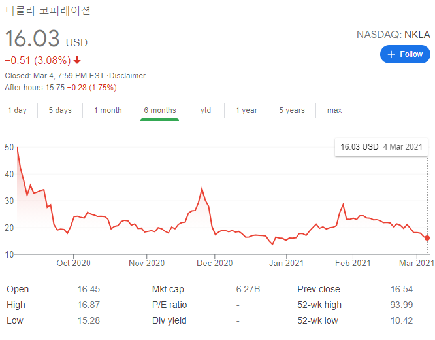
Task: Click the Open value 16.45
Action: pyautogui.click(x=88, y=289)
